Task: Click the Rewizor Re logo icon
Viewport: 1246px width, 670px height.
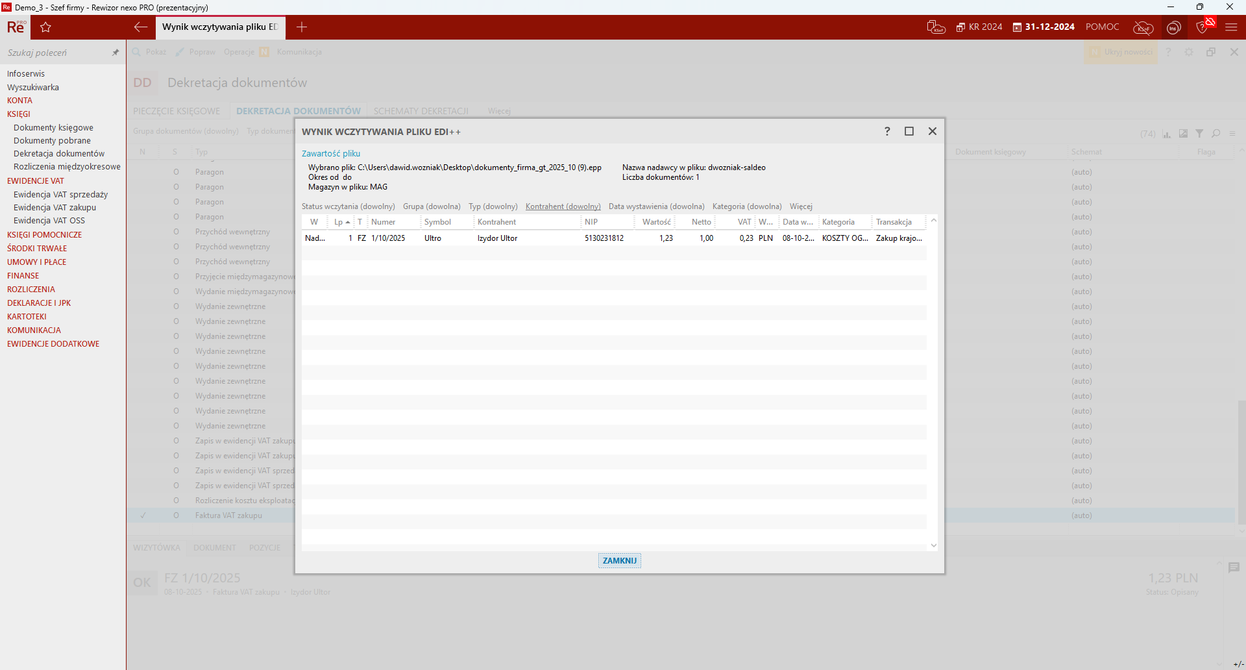Action: coord(16,27)
